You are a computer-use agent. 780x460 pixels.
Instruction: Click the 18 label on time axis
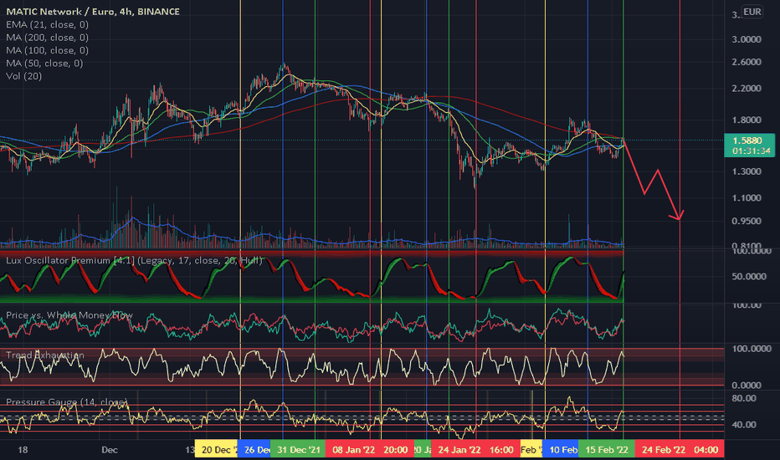[x=23, y=450]
